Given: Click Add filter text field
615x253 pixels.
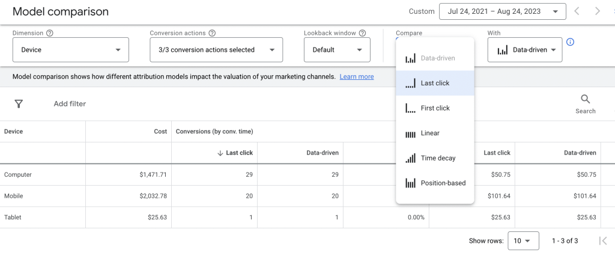Looking at the screenshot, I should 70,104.
